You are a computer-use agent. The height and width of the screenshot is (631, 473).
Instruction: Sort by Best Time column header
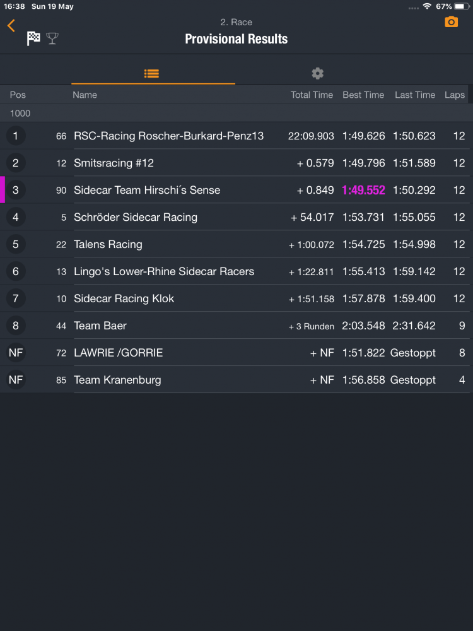(363, 95)
